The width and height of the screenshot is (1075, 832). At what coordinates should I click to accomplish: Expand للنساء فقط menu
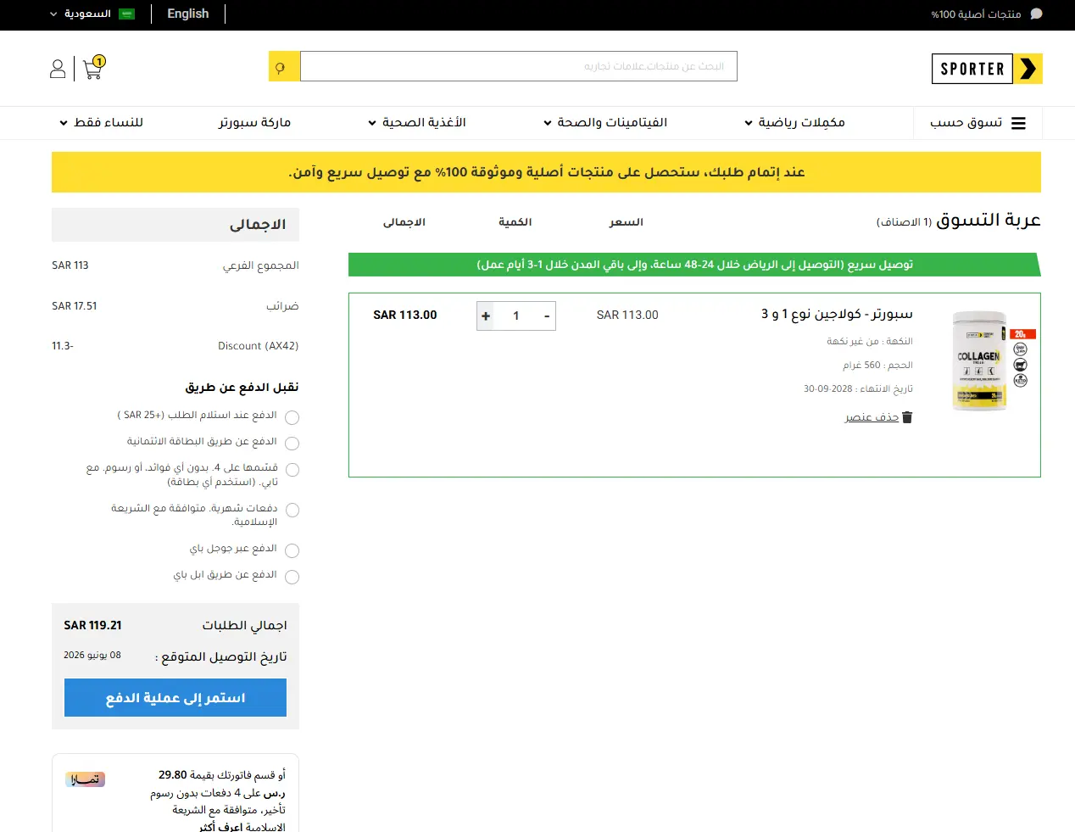(101, 123)
